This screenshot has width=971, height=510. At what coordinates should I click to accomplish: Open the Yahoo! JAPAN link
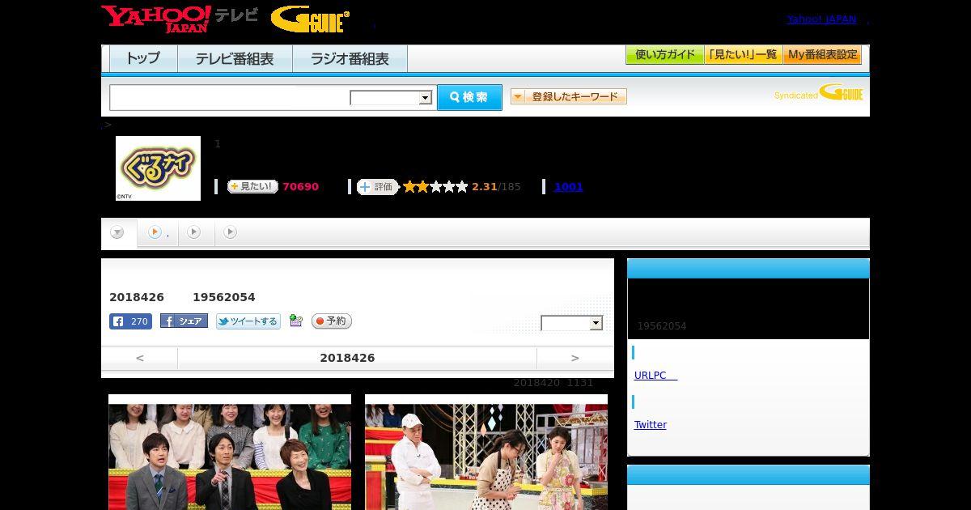[821, 19]
